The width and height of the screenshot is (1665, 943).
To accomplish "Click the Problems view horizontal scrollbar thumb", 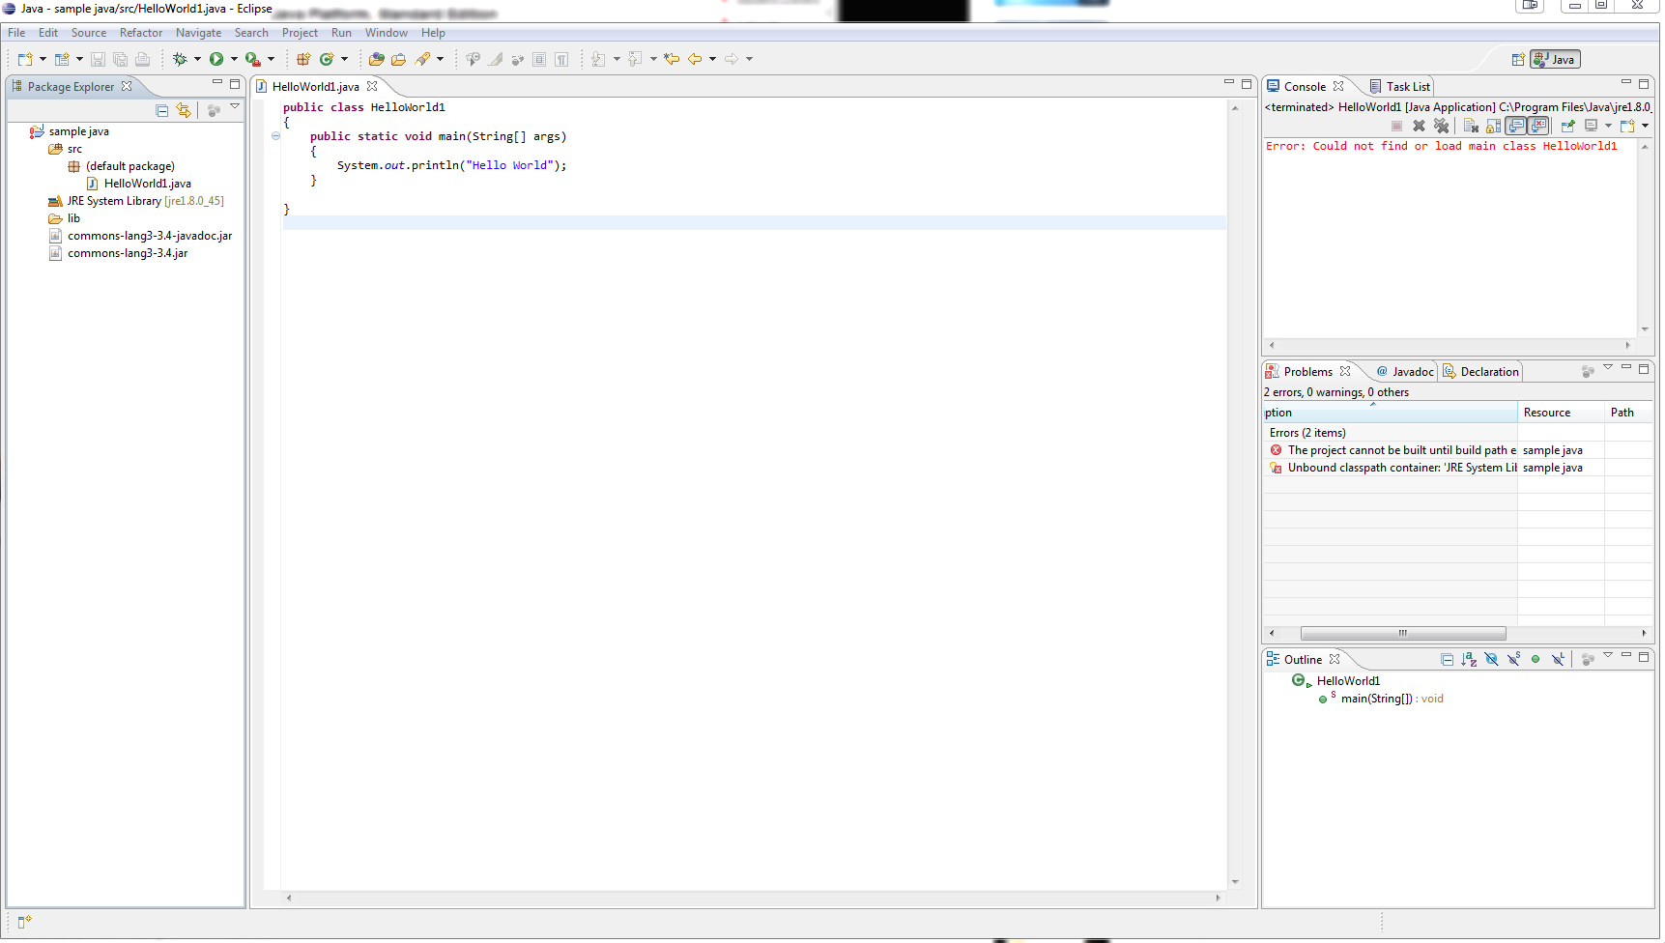I will (1402, 634).
